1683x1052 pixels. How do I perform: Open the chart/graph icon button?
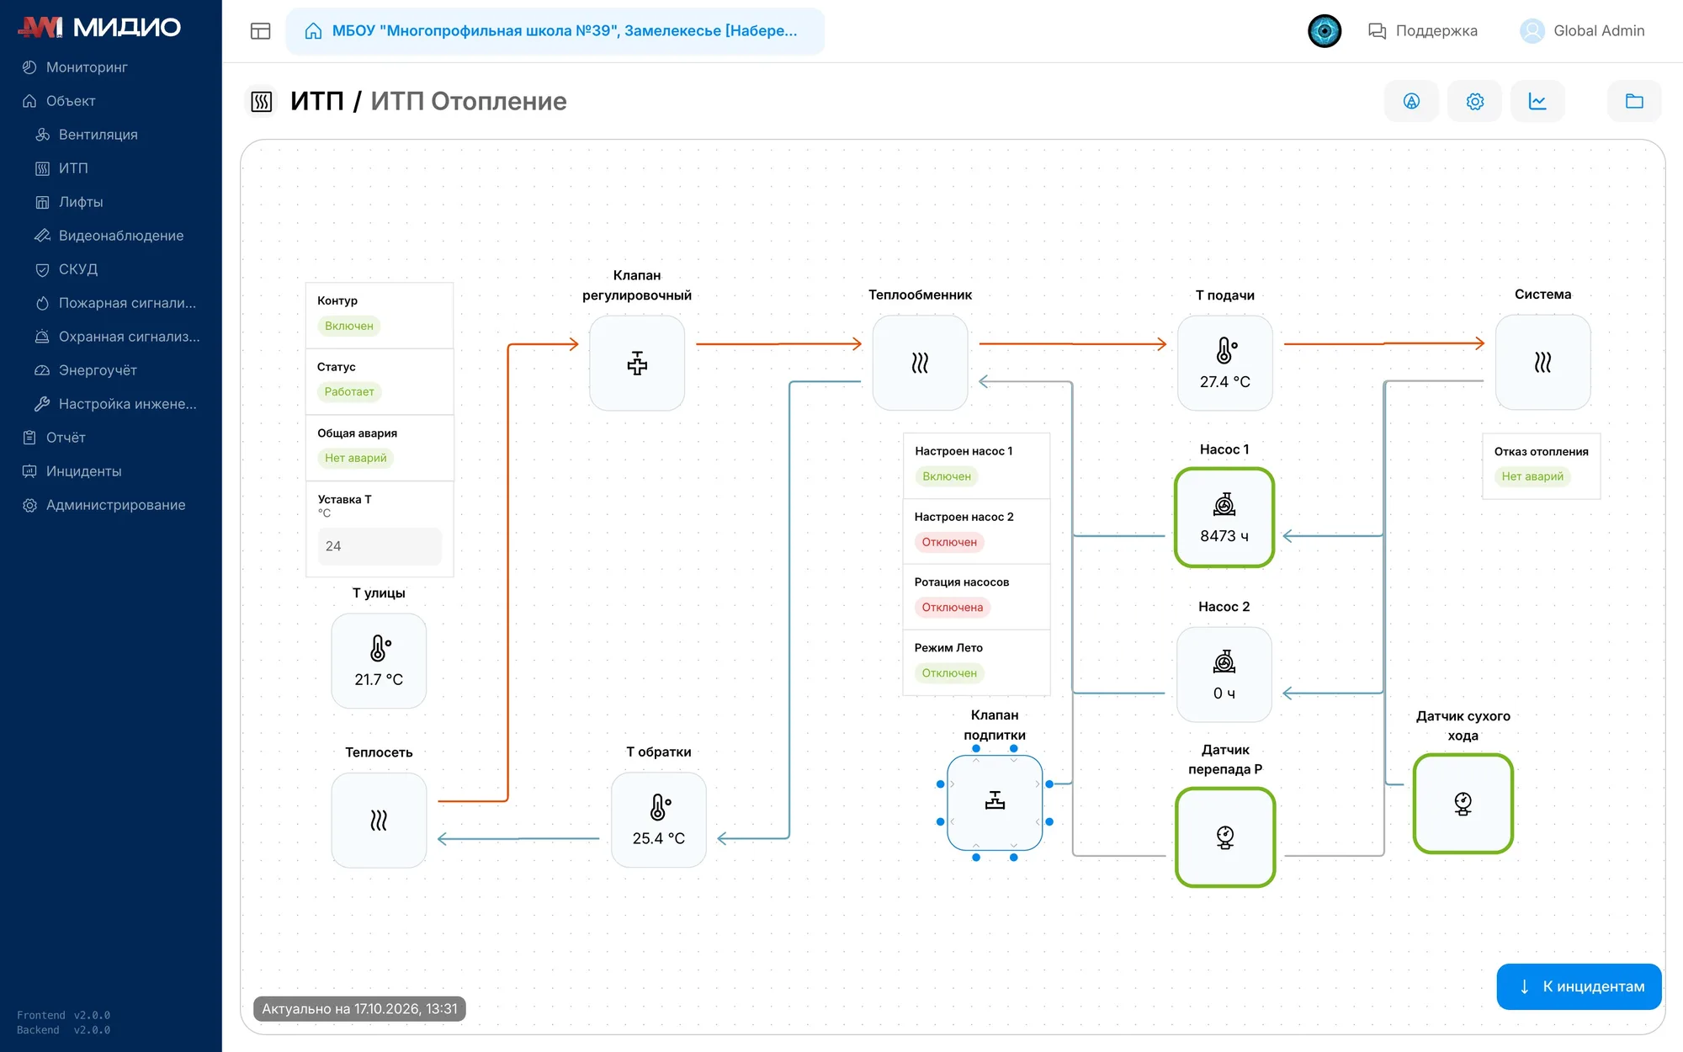click(x=1537, y=101)
